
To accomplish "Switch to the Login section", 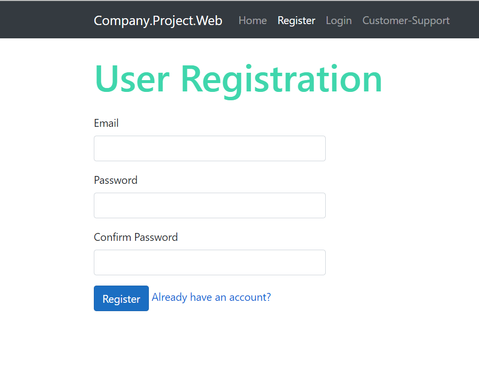I will click(338, 21).
